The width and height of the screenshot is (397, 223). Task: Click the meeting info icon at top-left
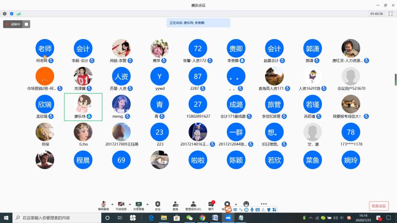pos(5,14)
